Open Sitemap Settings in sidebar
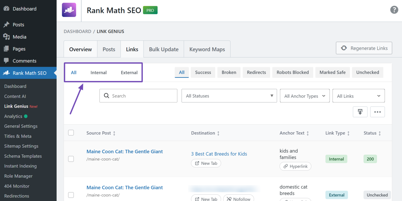The height and width of the screenshot is (201, 402). (21, 146)
